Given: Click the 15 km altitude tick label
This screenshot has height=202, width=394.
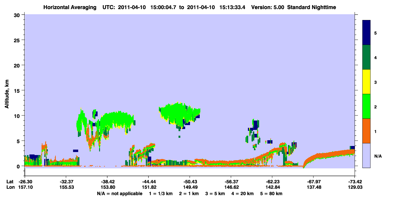Looking at the screenshot, I should coord(18,90).
